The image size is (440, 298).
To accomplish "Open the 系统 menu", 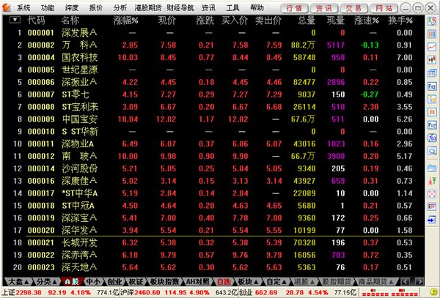I will click(23, 8).
